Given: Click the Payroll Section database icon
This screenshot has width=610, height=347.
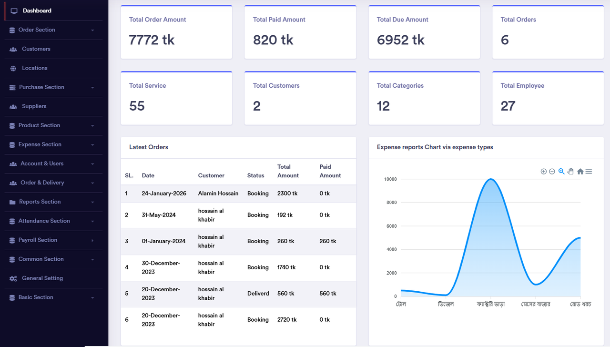Looking at the screenshot, I should coord(12,240).
